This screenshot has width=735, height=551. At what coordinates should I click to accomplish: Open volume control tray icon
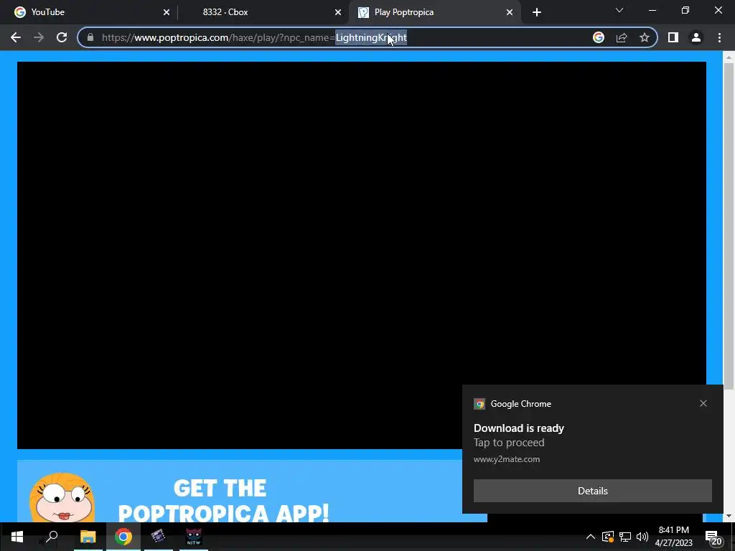(642, 537)
